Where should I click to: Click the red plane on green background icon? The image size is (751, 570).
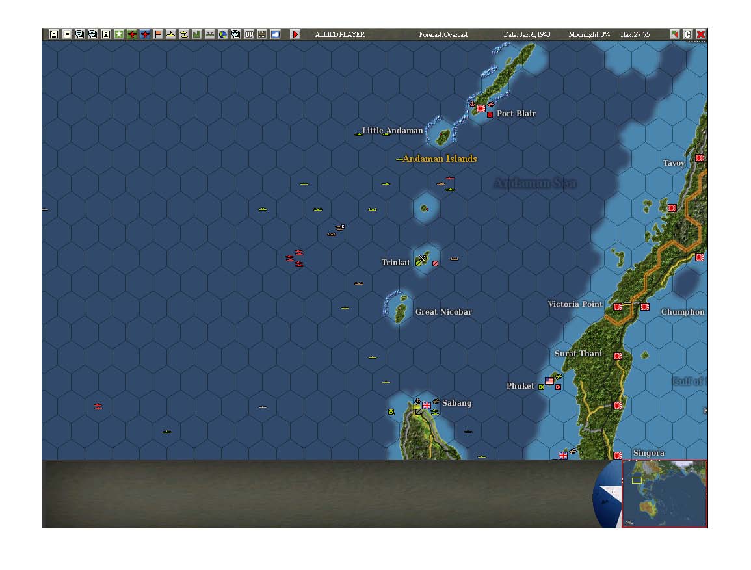(132, 34)
